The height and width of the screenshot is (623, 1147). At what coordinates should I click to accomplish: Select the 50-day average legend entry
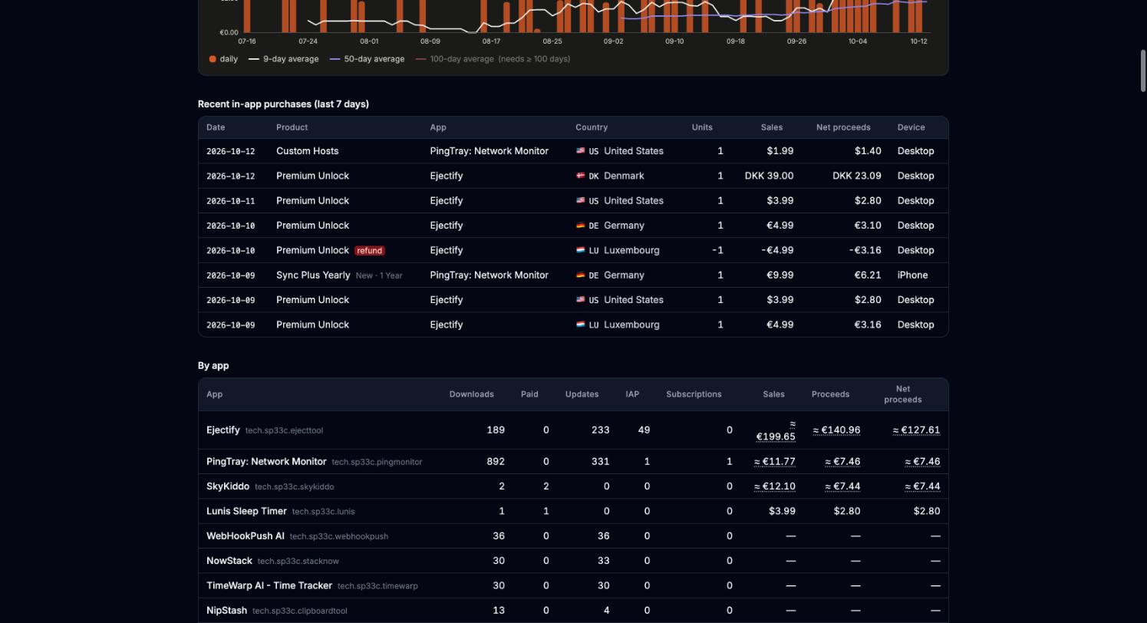pos(367,59)
